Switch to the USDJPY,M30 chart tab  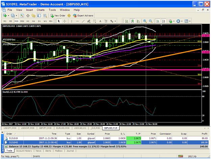pyautogui.click(x=10, y=128)
